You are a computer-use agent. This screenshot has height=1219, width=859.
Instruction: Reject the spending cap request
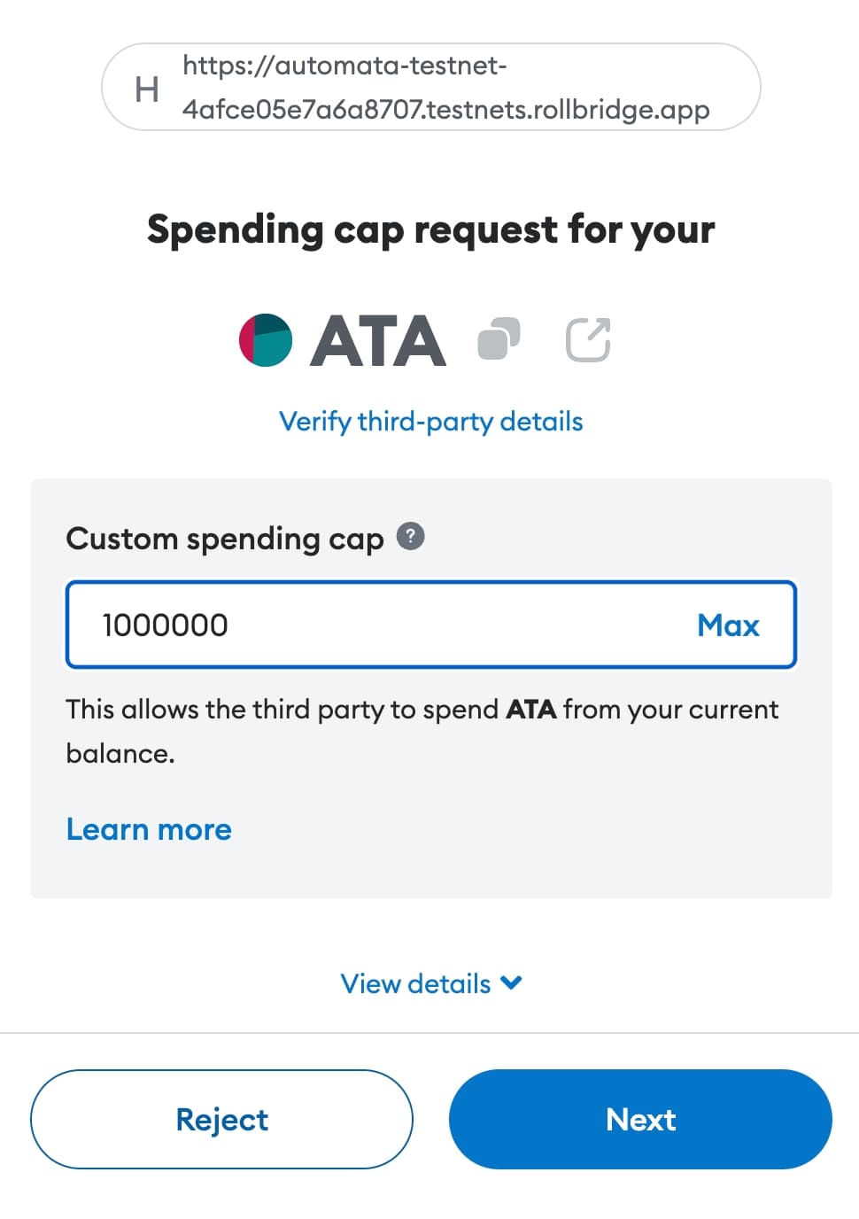tap(221, 1119)
